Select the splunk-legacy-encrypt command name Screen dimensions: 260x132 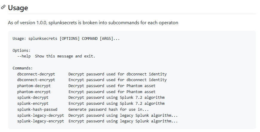41,121
